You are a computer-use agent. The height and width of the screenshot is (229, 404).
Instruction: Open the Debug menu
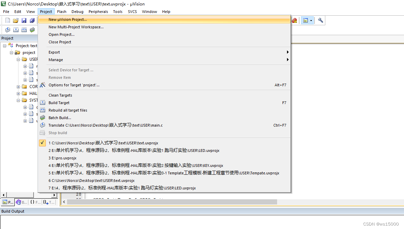[77, 12]
